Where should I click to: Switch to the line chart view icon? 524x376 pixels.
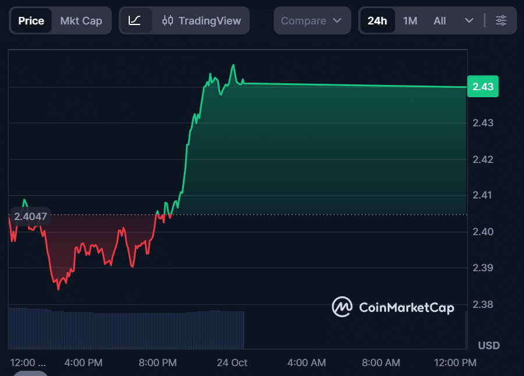click(x=135, y=20)
